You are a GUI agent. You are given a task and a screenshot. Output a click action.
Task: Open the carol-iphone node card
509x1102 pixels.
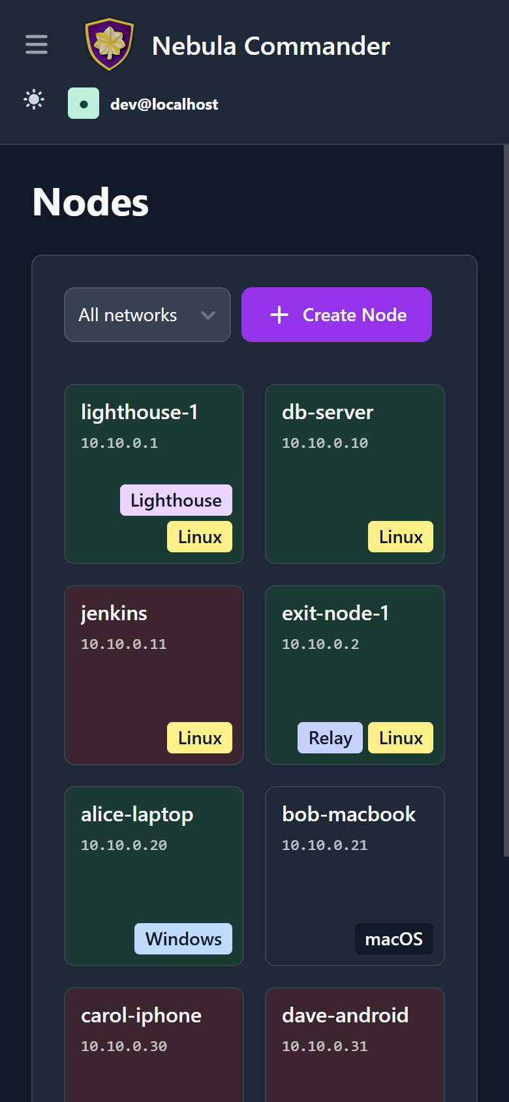click(x=154, y=1045)
